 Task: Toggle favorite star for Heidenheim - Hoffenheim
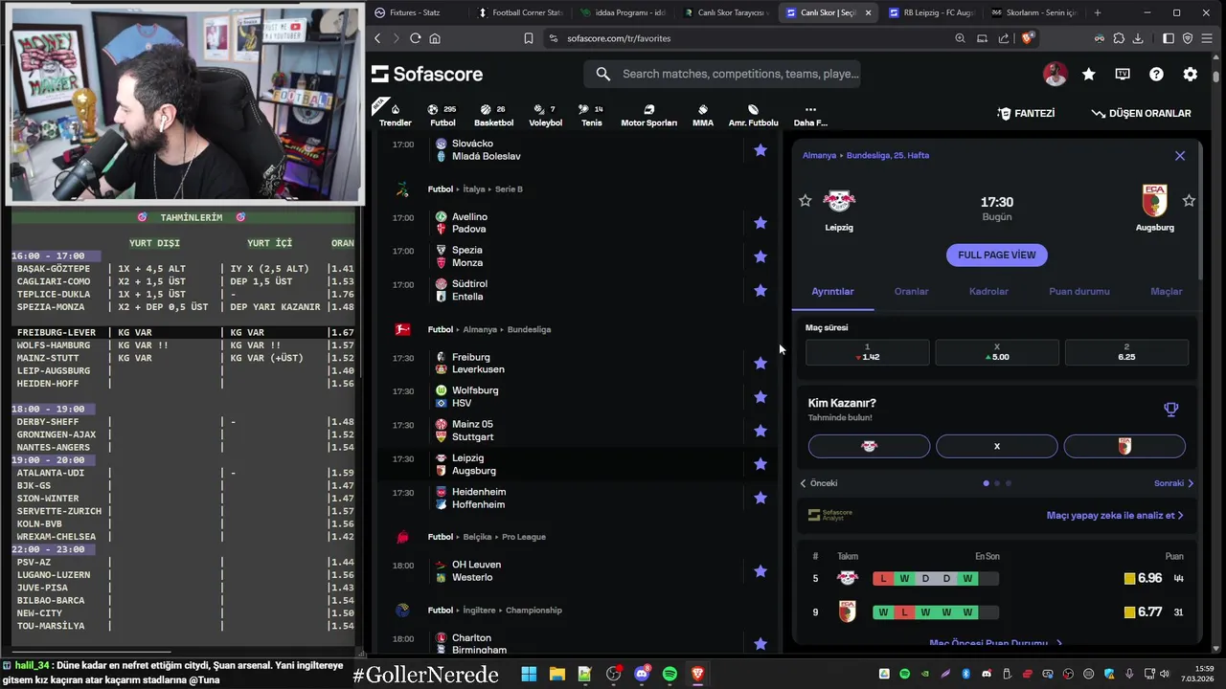761,498
